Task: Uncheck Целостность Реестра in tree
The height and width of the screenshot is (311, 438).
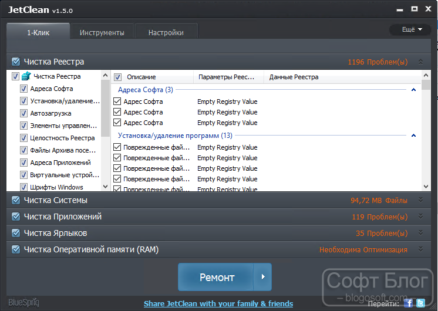Action: [x=23, y=138]
